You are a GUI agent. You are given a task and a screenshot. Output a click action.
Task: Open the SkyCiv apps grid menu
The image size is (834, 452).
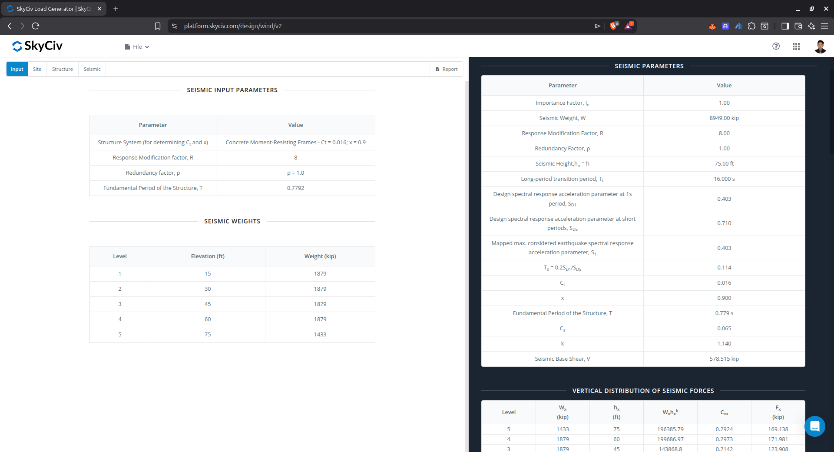796,47
